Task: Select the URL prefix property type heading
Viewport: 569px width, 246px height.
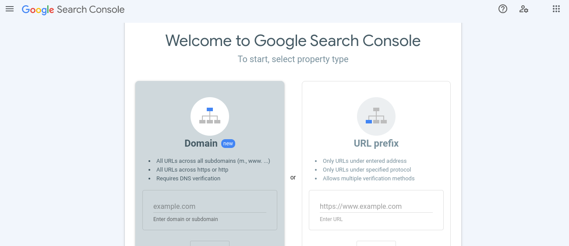Action: (376, 144)
